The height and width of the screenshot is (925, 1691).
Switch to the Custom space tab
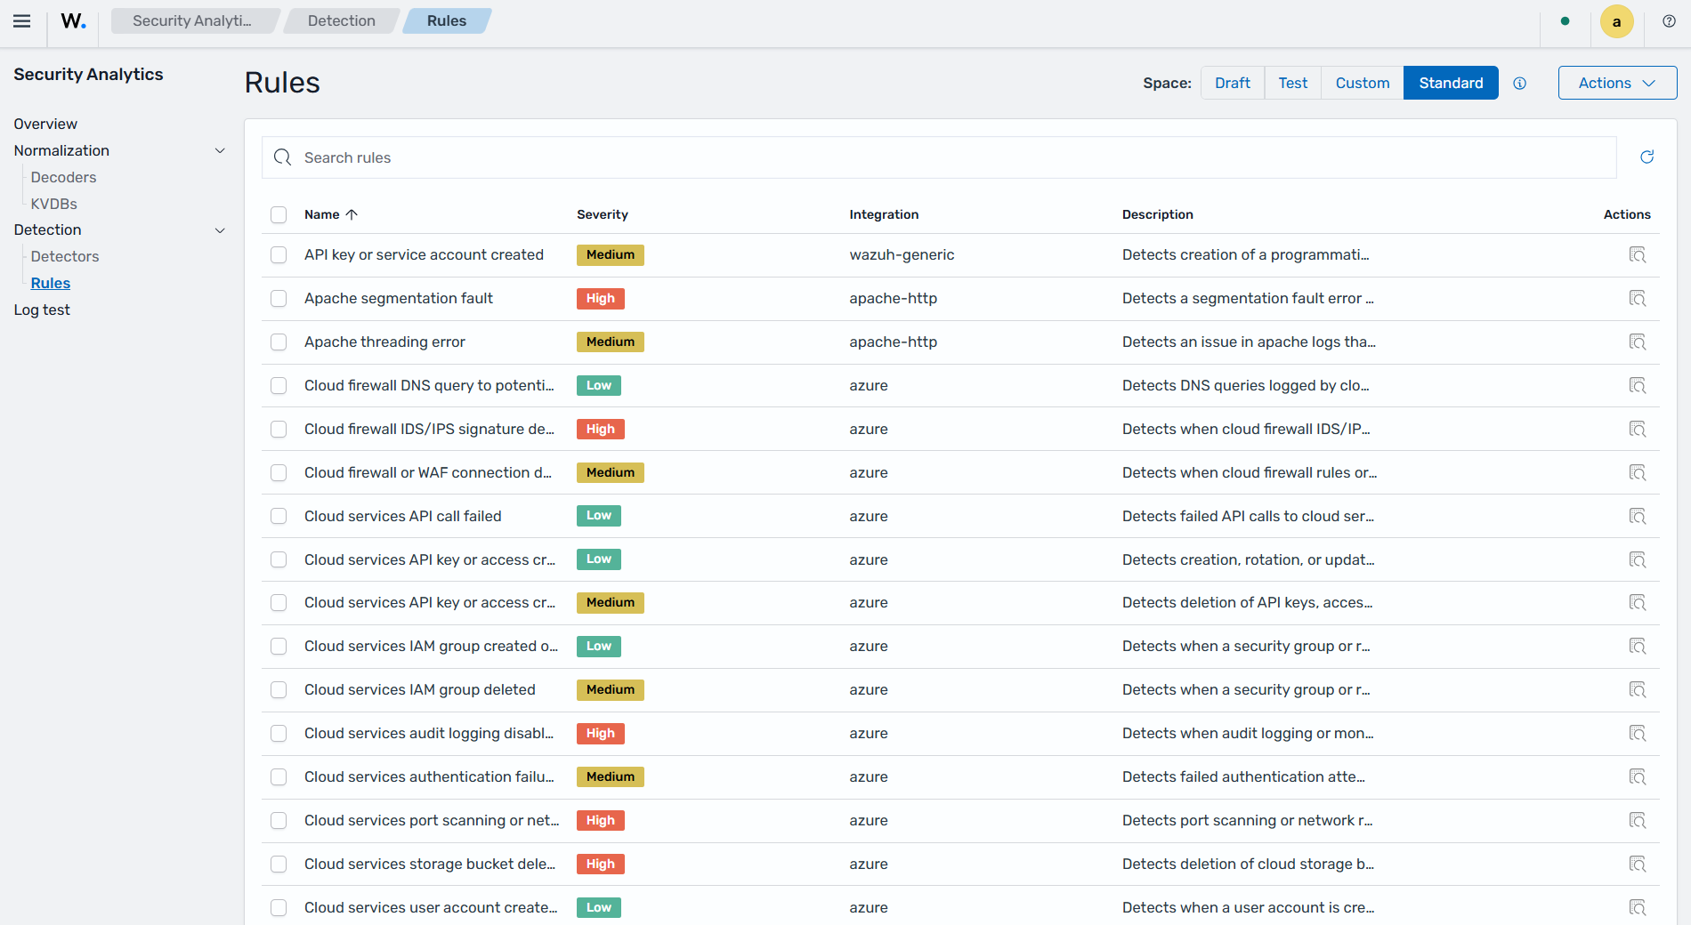[x=1363, y=83]
